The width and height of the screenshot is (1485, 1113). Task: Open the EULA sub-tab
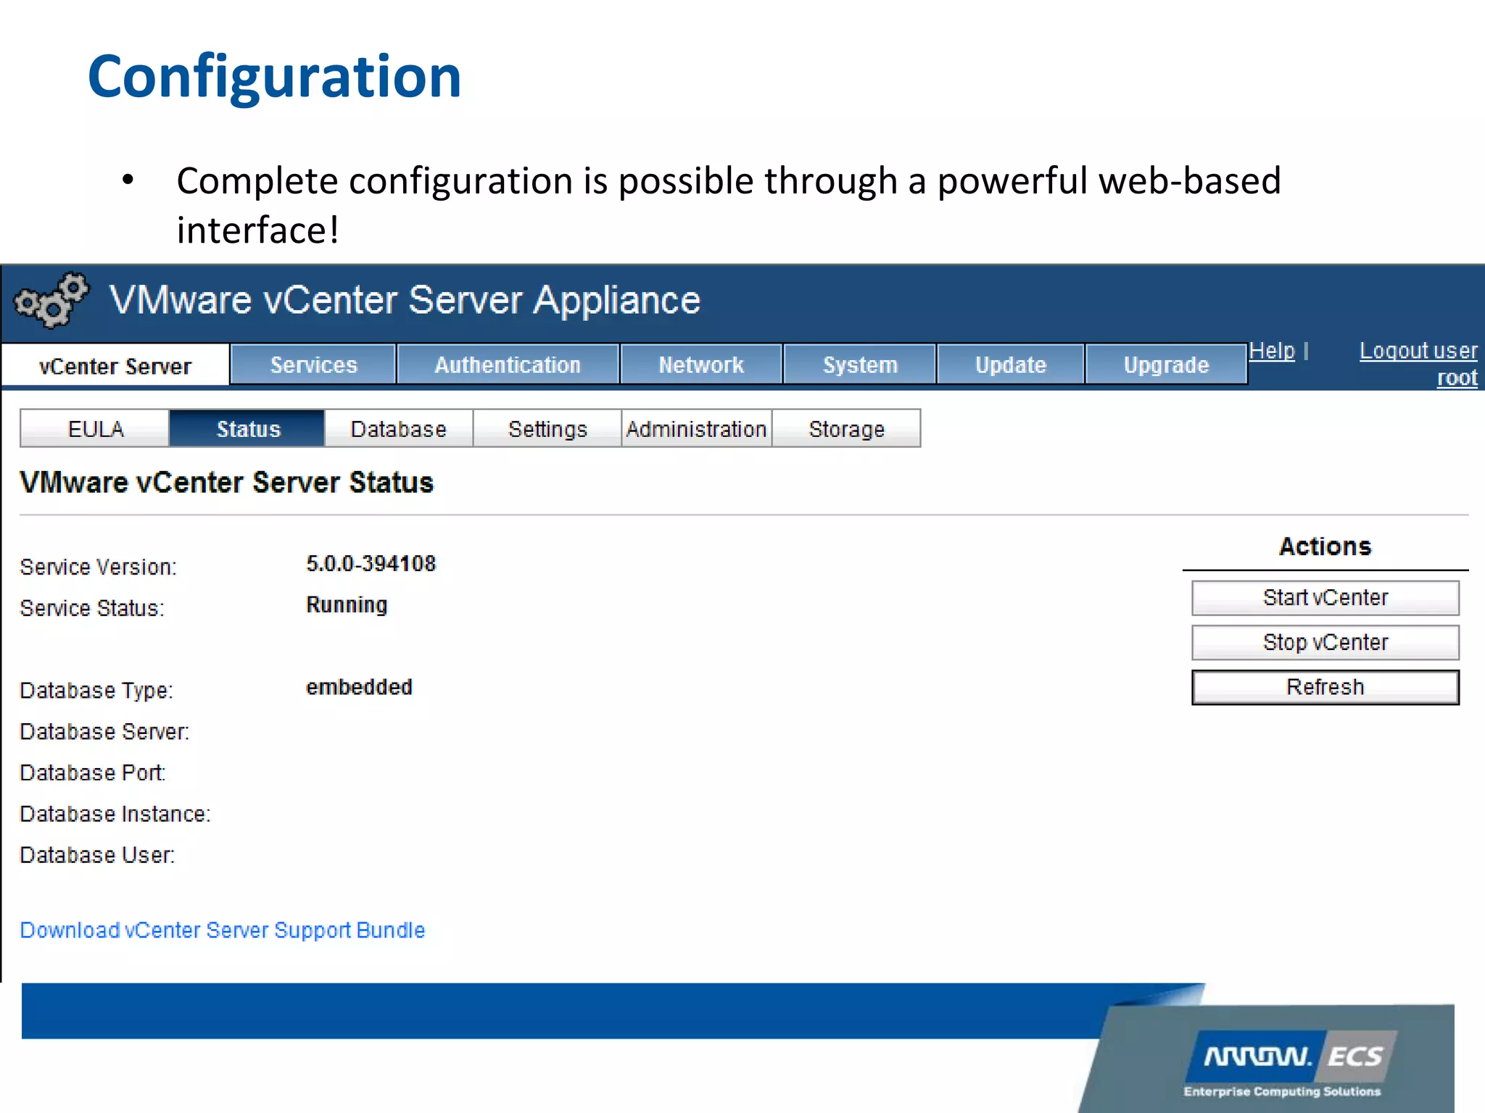[95, 429]
